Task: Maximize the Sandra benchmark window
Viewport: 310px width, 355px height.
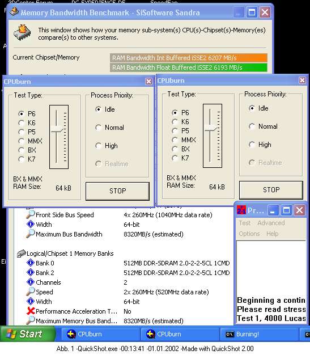Action: tap(252, 12)
